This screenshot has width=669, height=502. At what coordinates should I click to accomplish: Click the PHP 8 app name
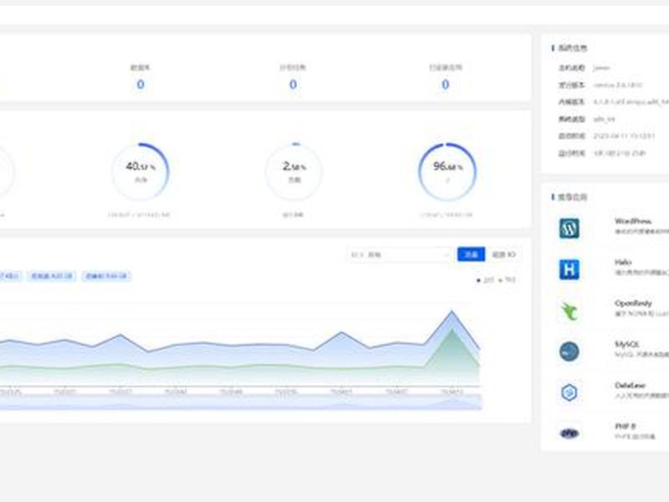pyautogui.click(x=625, y=426)
